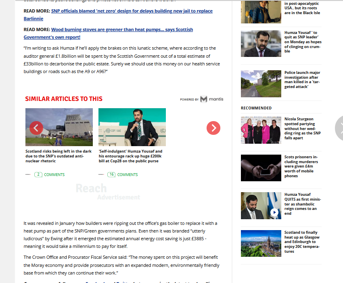Open the 'Self-indulgent Humza Yousaf' Cop28 headline
This screenshot has height=283, width=343.
pyautogui.click(x=131, y=156)
